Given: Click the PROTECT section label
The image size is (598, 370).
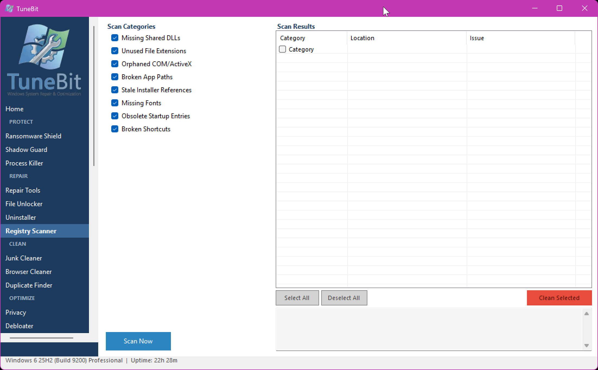Looking at the screenshot, I should click(x=21, y=122).
